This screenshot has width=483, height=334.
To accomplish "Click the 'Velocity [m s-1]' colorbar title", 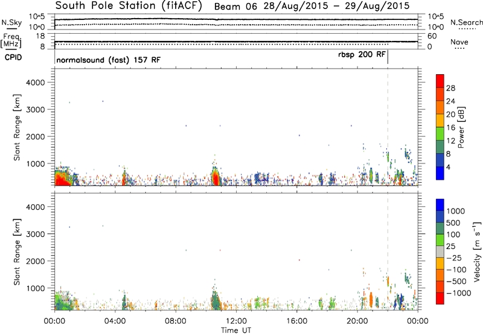I will click(477, 251).
